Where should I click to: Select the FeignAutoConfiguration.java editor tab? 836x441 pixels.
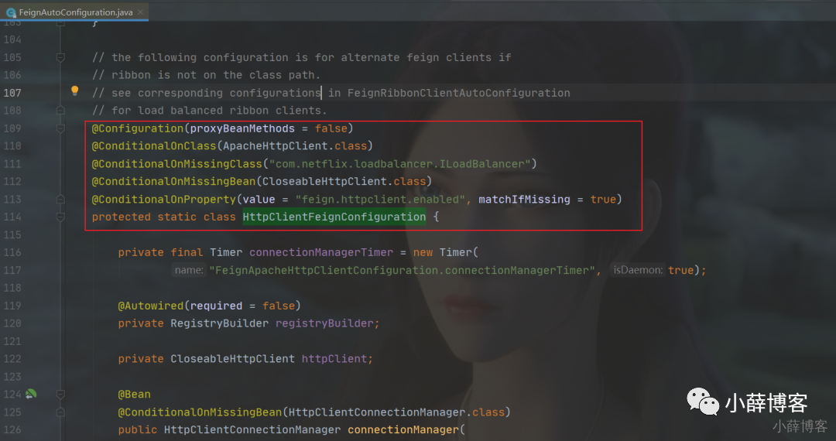click(x=74, y=12)
